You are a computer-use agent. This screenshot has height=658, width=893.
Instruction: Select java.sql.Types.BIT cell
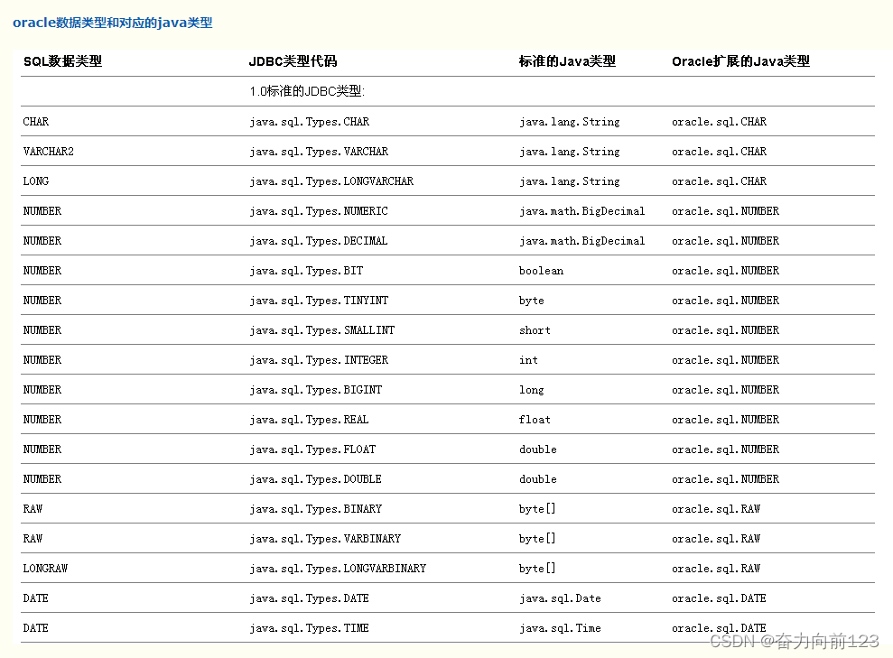tap(306, 271)
